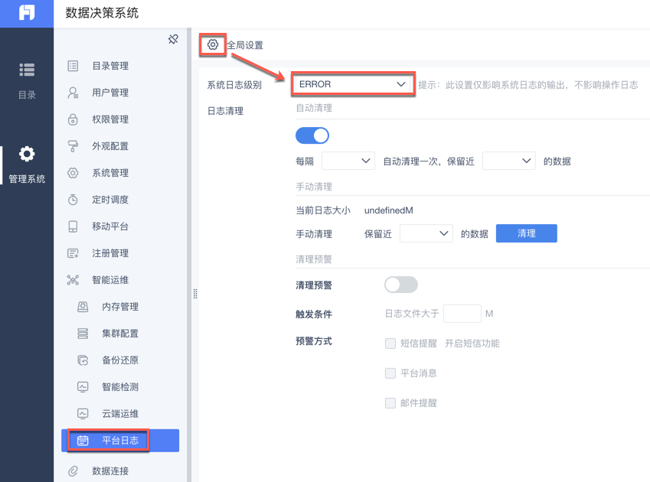650x482 pixels.
Task: Click the FineReport logo icon
Action: click(x=27, y=13)
